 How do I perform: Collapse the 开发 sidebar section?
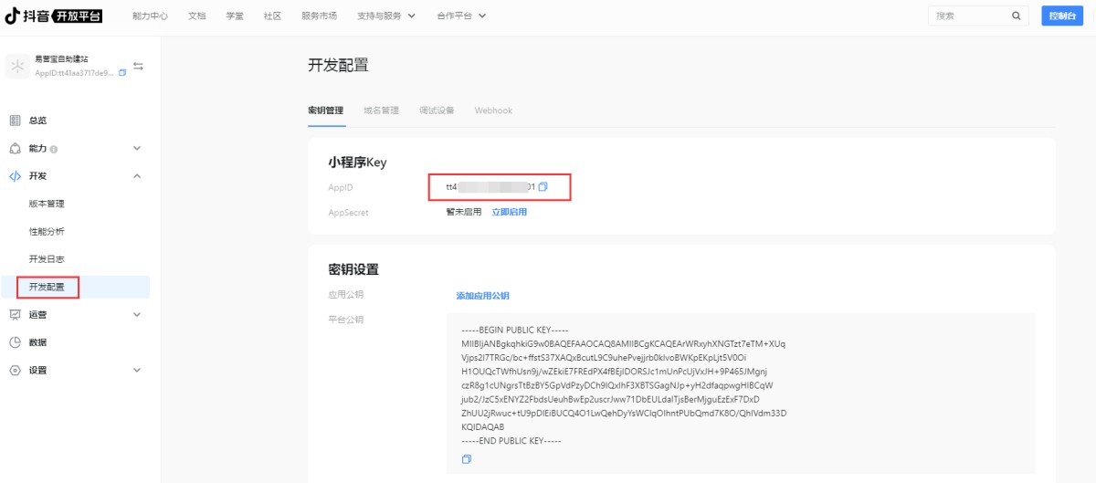point(137,176)
